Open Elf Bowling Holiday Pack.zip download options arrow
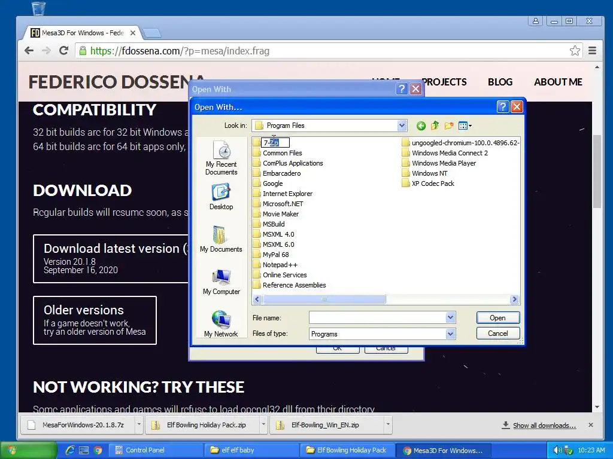Viewport: 613px width, 459px height. [x=263, y=425]
